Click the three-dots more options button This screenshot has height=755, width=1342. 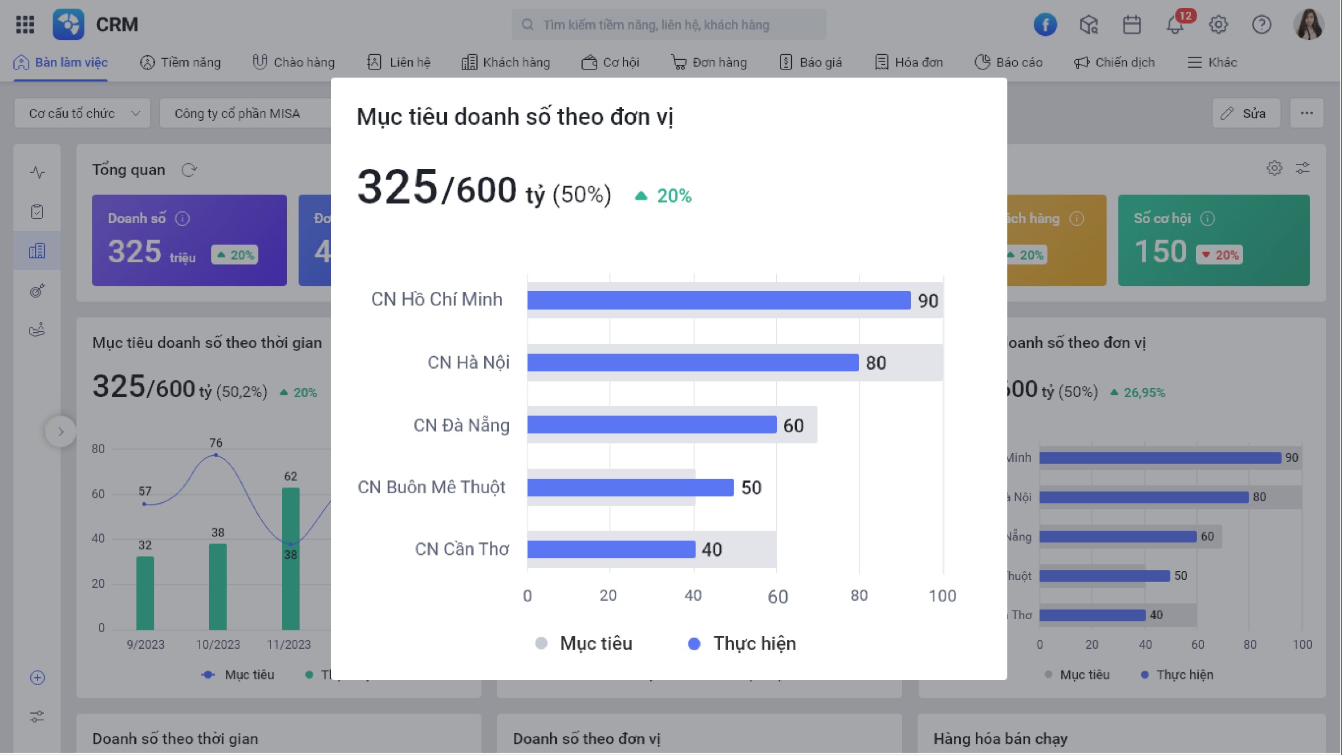coord(1307,114)
